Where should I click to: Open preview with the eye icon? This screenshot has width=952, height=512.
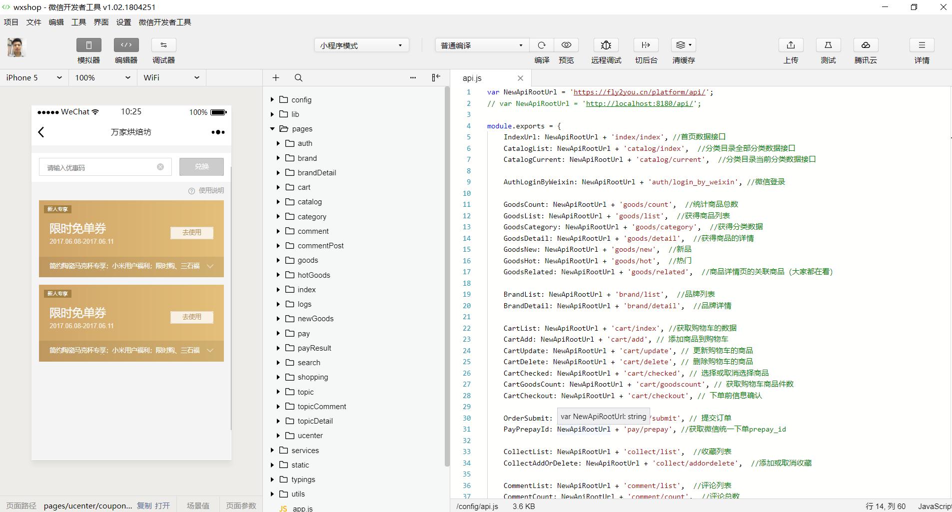(x=566, y=45)
